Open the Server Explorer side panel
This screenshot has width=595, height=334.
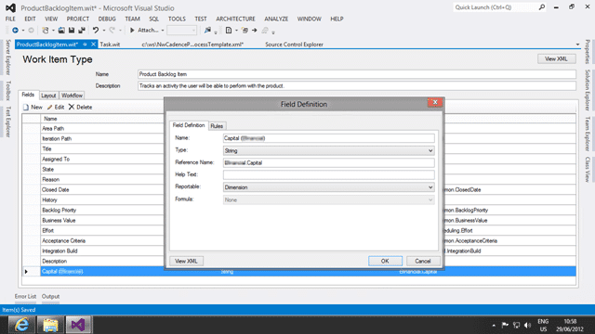click(8, 58)
